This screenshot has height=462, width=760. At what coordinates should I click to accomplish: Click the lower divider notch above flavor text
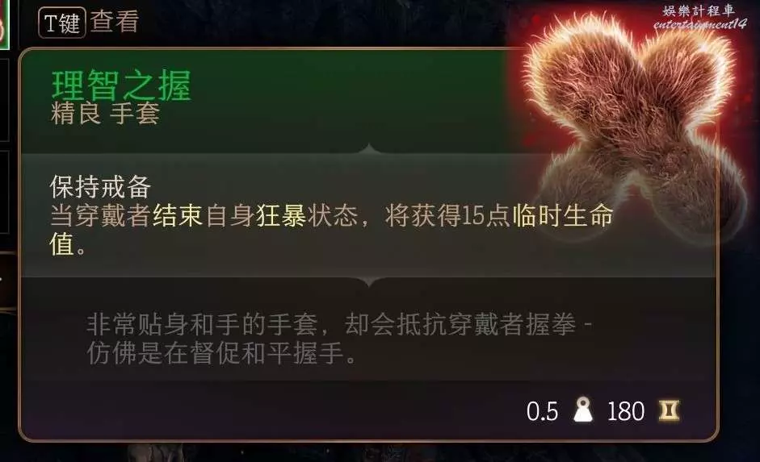pos(369,281)
